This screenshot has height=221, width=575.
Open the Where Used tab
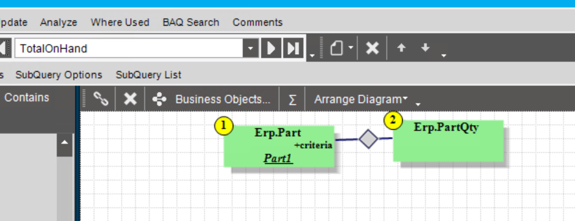click(x=120, y=22)
